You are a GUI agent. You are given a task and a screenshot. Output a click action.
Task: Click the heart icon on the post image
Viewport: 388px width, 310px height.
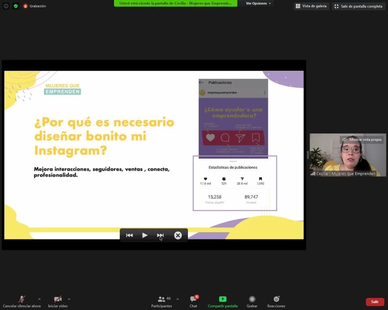pyautogui.click(x=210, y=138)
